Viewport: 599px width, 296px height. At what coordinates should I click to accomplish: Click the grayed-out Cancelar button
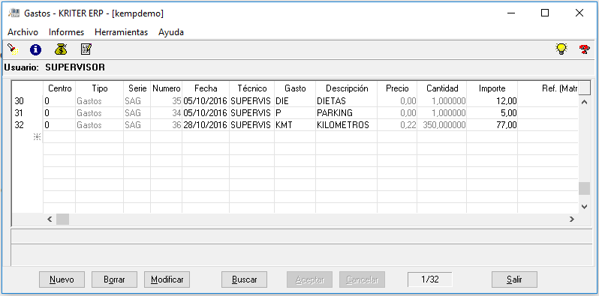tap(362, 280)
